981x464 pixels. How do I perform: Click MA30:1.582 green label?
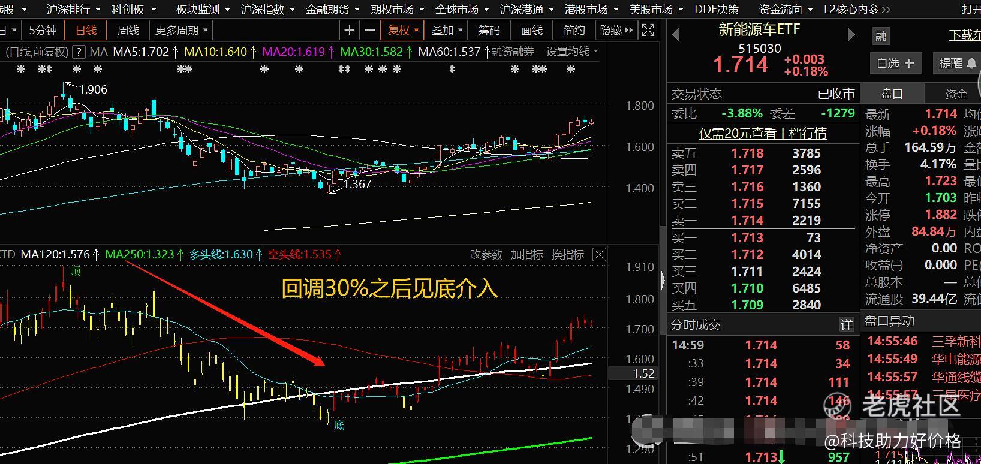point(371,52)
